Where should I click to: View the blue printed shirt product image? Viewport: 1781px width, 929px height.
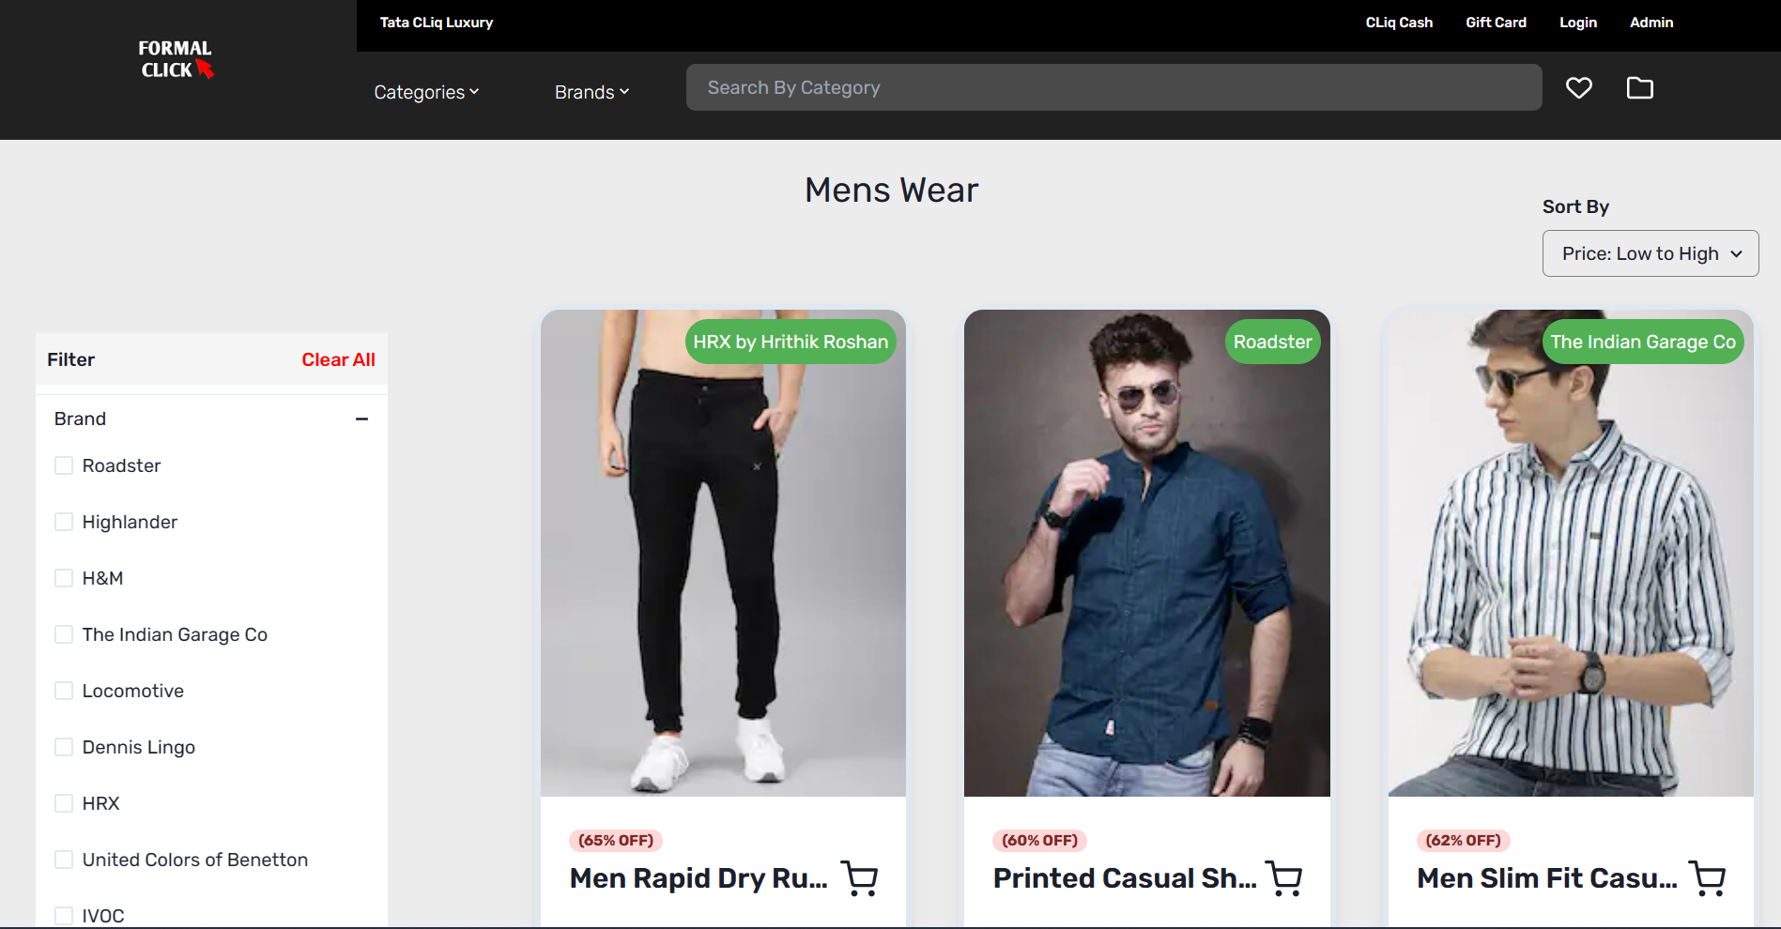tap(1146, 553)
